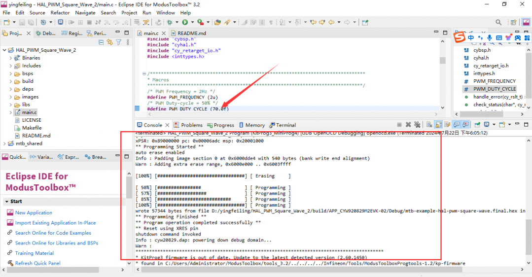Toggle Pin Console button
Image resolution: width=532 pixels, height=277 pixels.
click(x=477, y=125)
